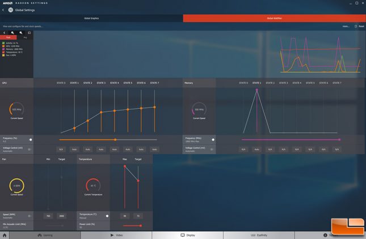366x239 pixels.
Task: Click the Temperature Target value field
Action: (x=138, y=216)
